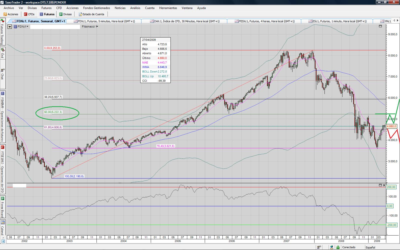Close the CCI indicator pane
400x250 pixels.
pos(384,185)
